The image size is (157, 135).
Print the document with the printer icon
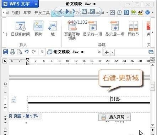coord(12,52)
